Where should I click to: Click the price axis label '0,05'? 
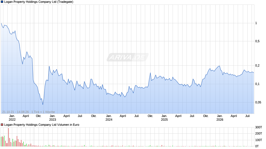(258, 102)
